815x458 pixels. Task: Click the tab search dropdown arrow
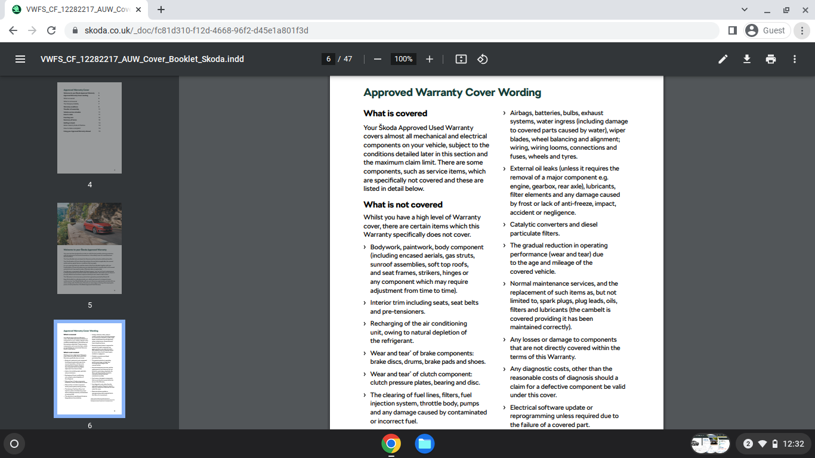[x=745, y=10]
